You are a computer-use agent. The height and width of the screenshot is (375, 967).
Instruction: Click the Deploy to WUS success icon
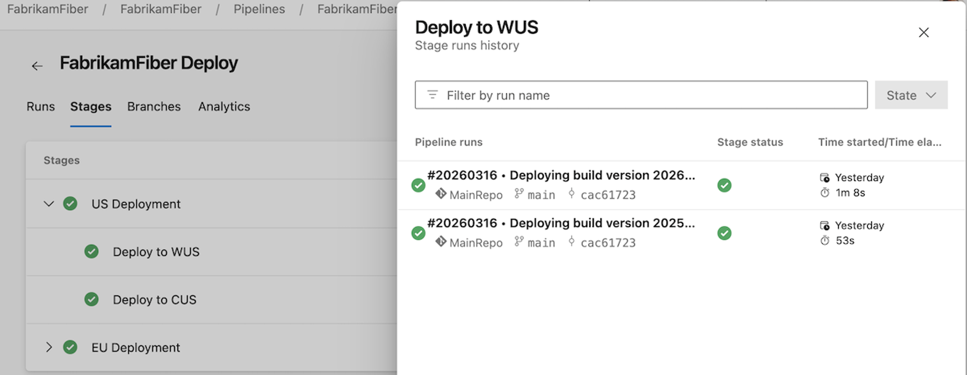(92, 252)
